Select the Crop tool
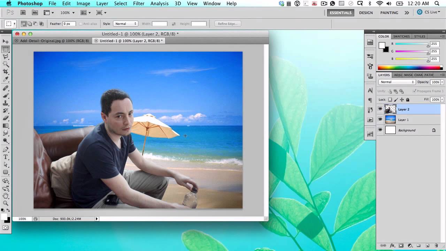446x251 pixels. pos(6,72)
